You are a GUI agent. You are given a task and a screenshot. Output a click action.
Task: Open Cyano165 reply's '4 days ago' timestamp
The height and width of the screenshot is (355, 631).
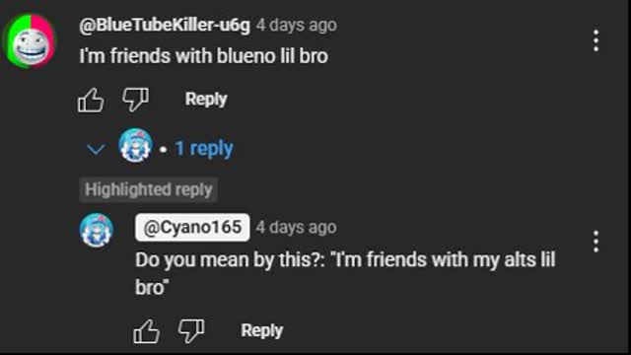[x=297, y=228]
